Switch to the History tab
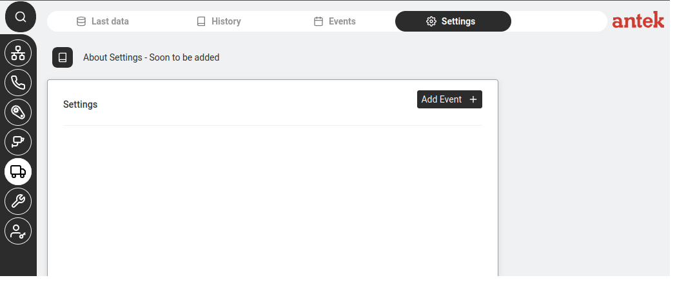 219,21
